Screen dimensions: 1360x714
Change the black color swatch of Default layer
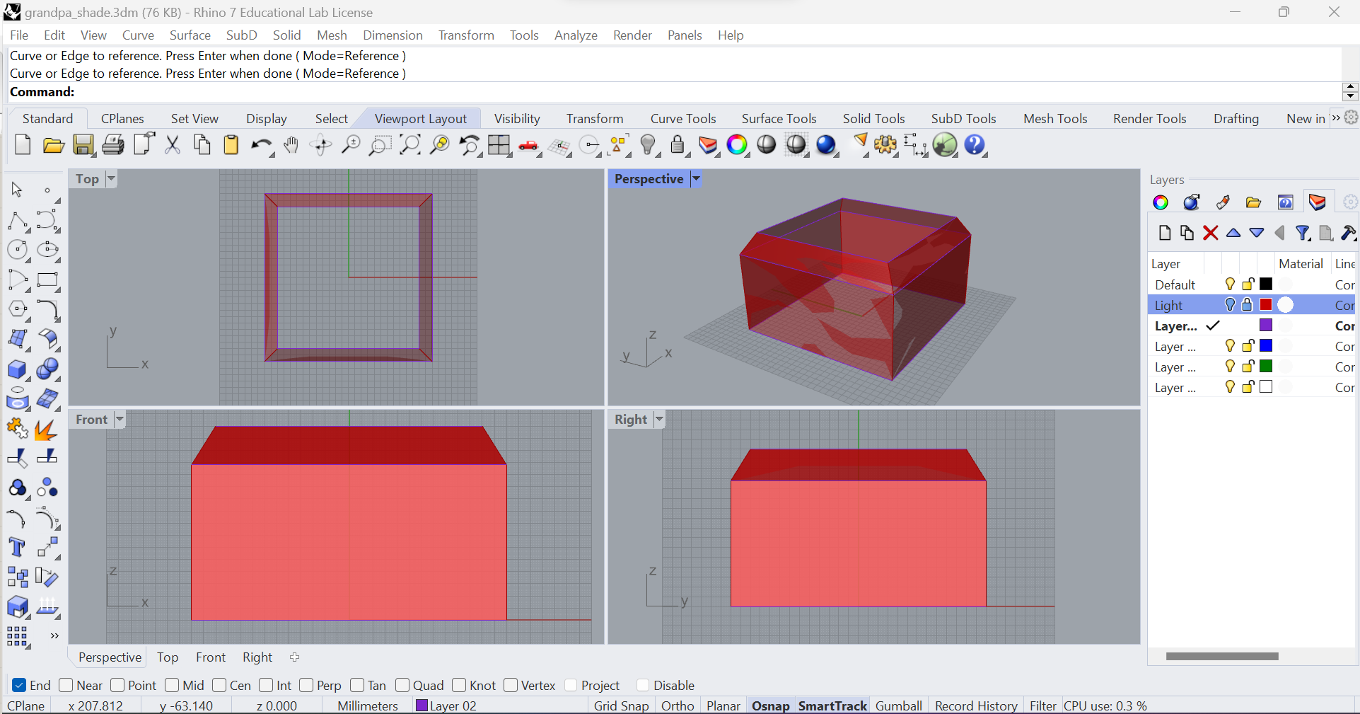coord(1266,284)
